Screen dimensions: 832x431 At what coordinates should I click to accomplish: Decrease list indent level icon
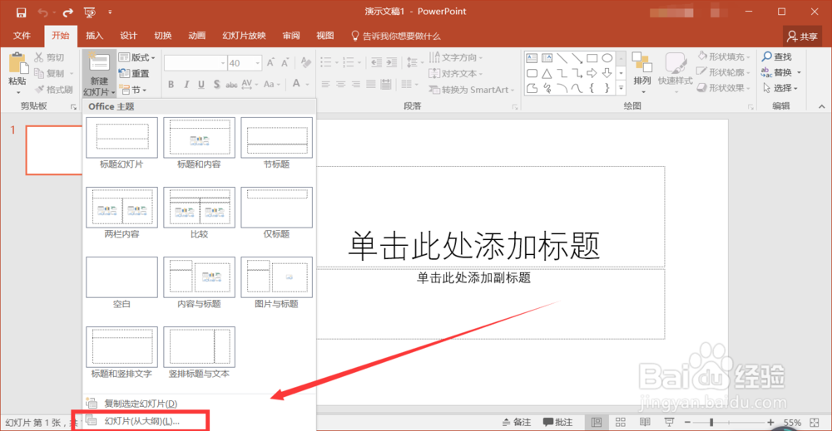pyautogui.click(x=376, y=62)
